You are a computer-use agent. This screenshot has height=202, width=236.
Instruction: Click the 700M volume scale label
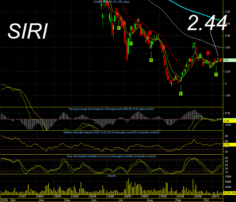(x=228, y=177)
